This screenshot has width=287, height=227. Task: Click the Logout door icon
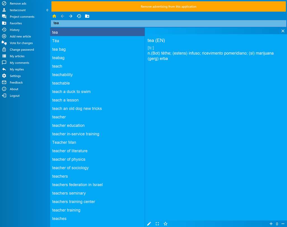coord(4,96)
